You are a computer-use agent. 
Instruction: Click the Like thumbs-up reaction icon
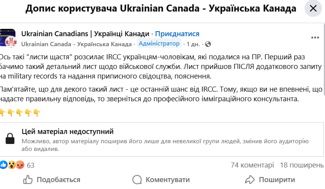tap(3, 165)
